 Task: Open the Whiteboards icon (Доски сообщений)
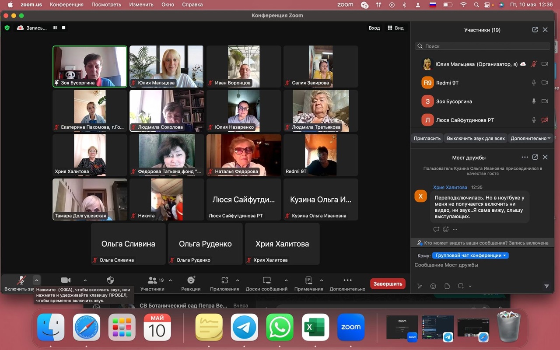[266, 280]
